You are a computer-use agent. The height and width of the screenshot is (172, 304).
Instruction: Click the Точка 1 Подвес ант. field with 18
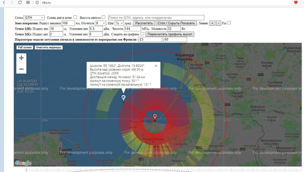(56, 29)
